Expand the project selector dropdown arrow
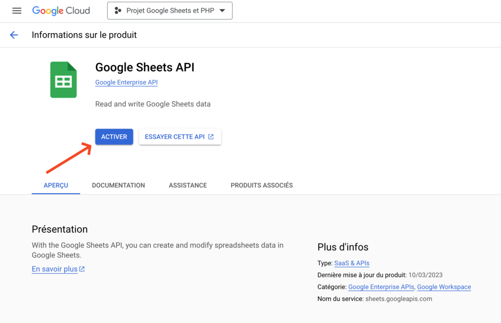Image resolution: width=501 pixels, height=323 pixels. click(222, 11)
